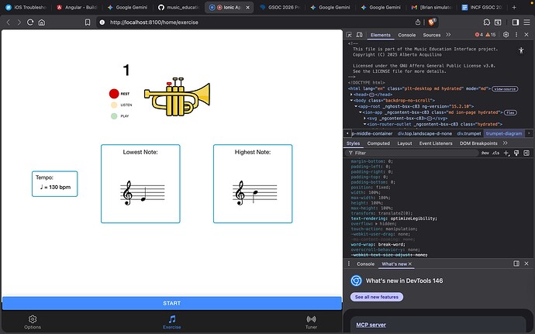This screenshot has height=334, width=535.
Task: Select the Tuner icon in bottom bar
Action: (x=311, y=319)
